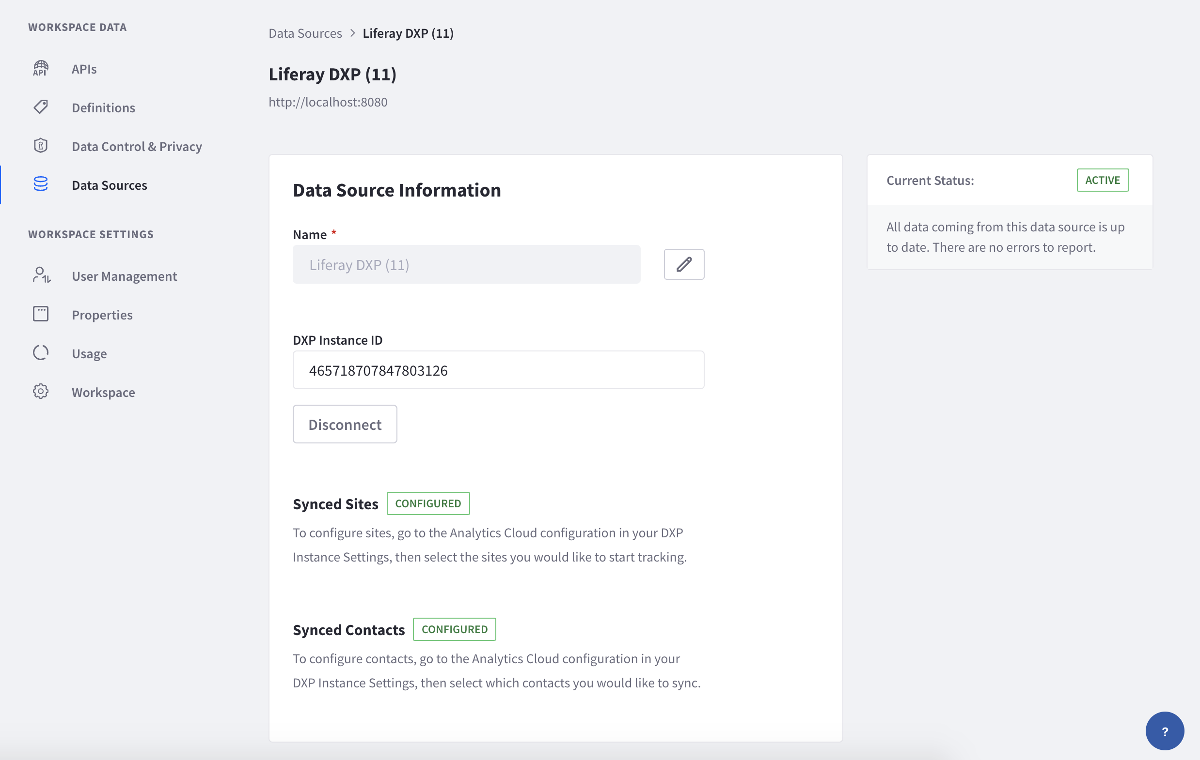The image size is (1200, 760).
Task: Toggle the Synced Contacts CONFIGURED badge
Action: (x=454, y=629)
